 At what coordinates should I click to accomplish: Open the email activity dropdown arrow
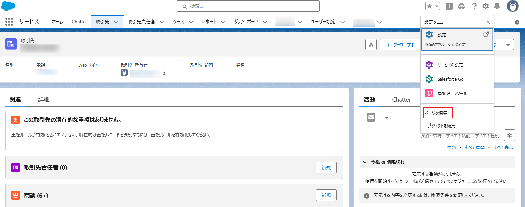click(x=387, y=117)
